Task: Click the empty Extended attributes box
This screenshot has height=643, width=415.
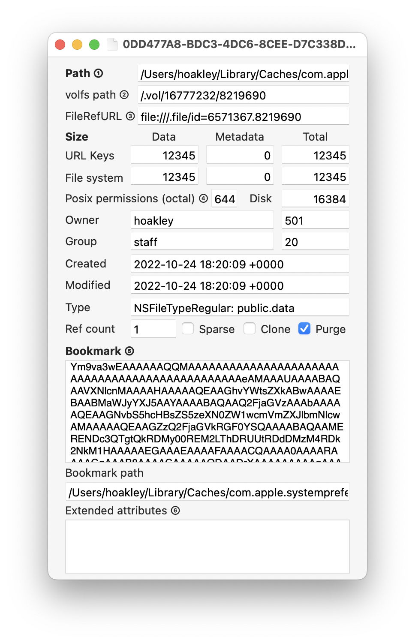Action: click(207, 547)
